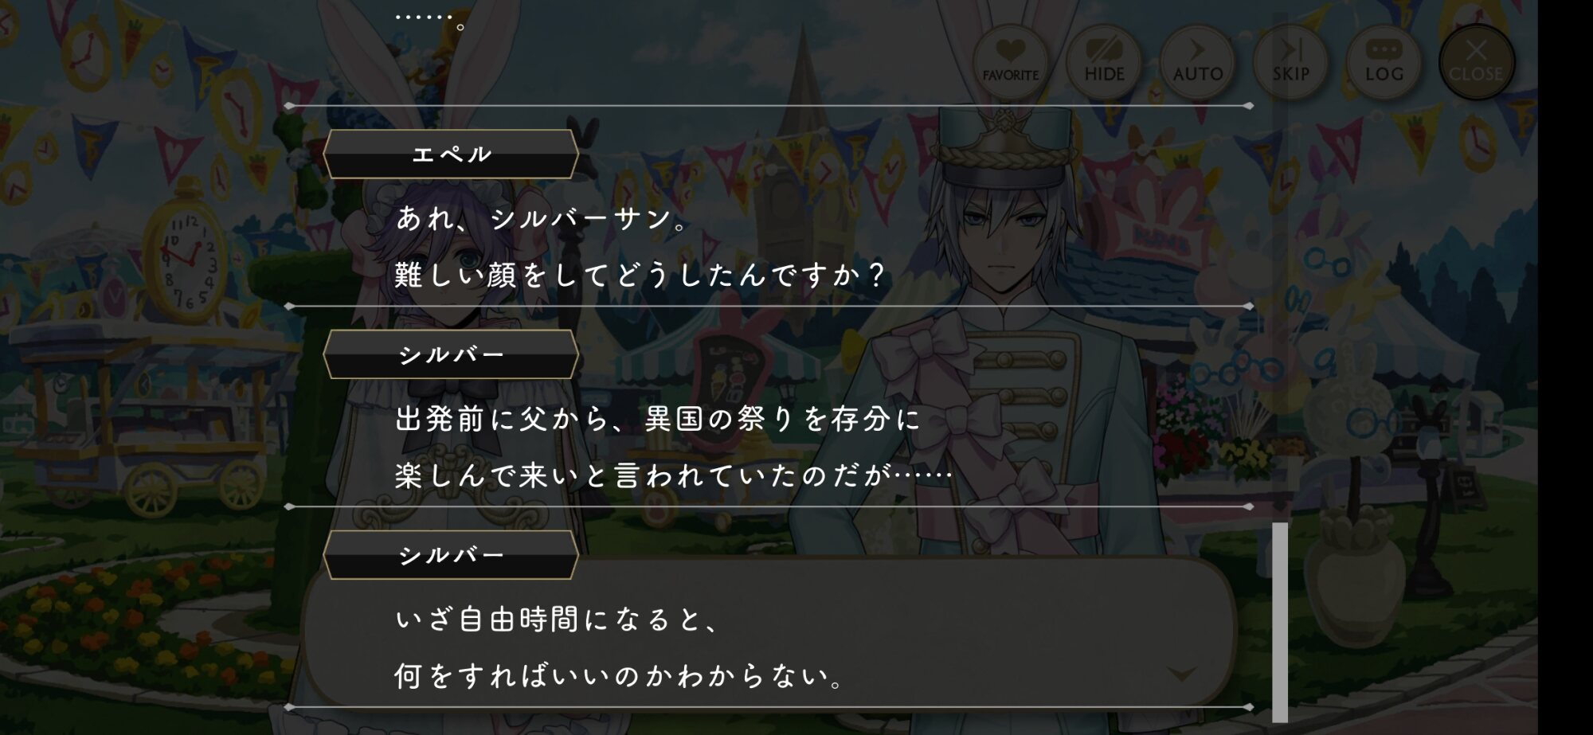Open the LOG speech bubble icon
Screen dimensions: 1593x735
coord(1384,61)
